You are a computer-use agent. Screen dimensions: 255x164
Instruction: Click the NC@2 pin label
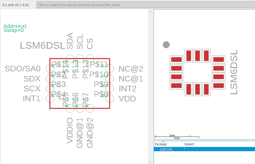pos(131,69)
